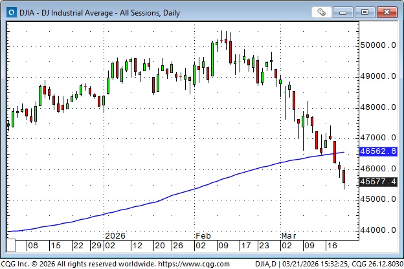Click the 2026 year marker on time axis
This screenshot has width=404, height=269.
coord(115,236)
